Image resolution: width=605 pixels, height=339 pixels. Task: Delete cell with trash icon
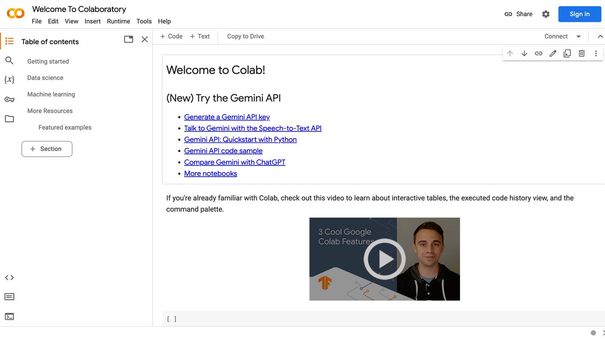(581, 53)
